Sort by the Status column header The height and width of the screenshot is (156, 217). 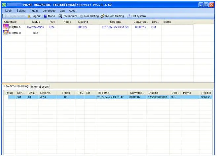(36, 22)
